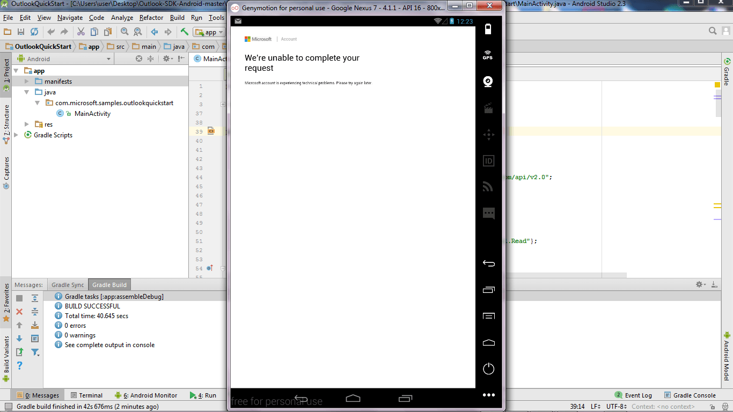Open the Gradle Console tool window
Viewport: 733px width, 412px height.
(x=690, y=395)
